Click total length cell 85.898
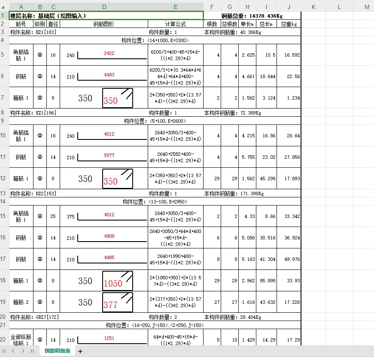The width and height of the screenshot is (374, 357). 266,281
